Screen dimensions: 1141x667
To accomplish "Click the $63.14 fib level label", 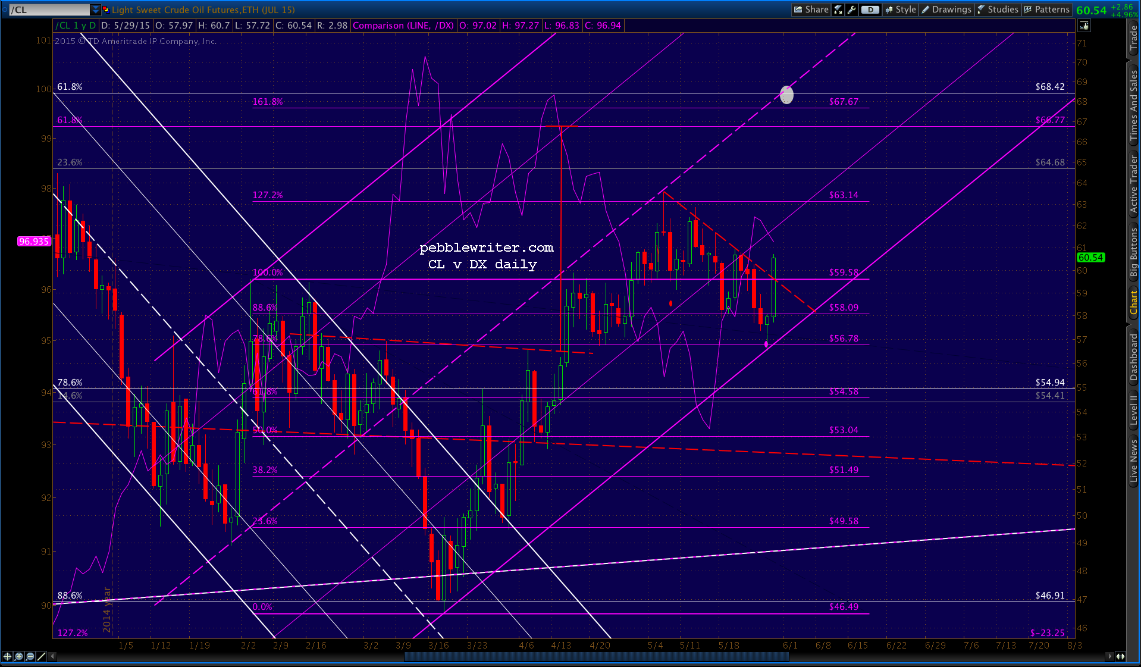I will [x=844, y=195].
